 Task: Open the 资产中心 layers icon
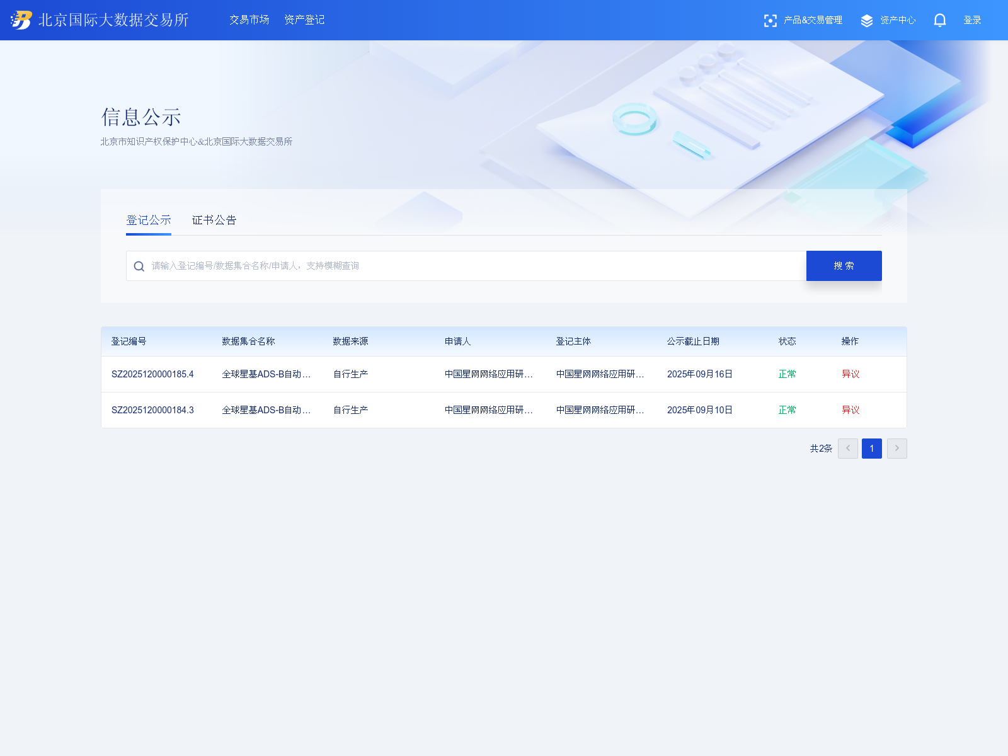tap(867, 21)
